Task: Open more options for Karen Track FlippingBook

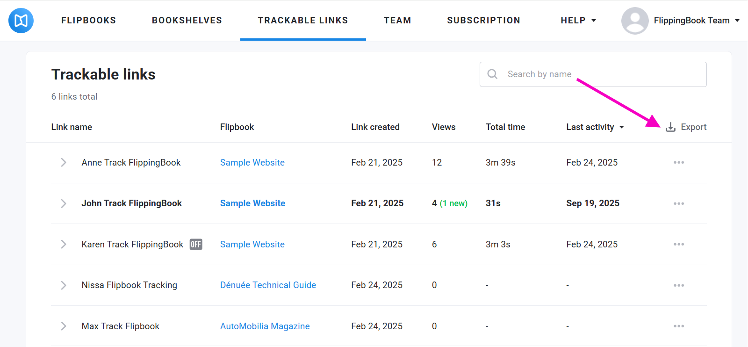Action: tap(678, 245)
